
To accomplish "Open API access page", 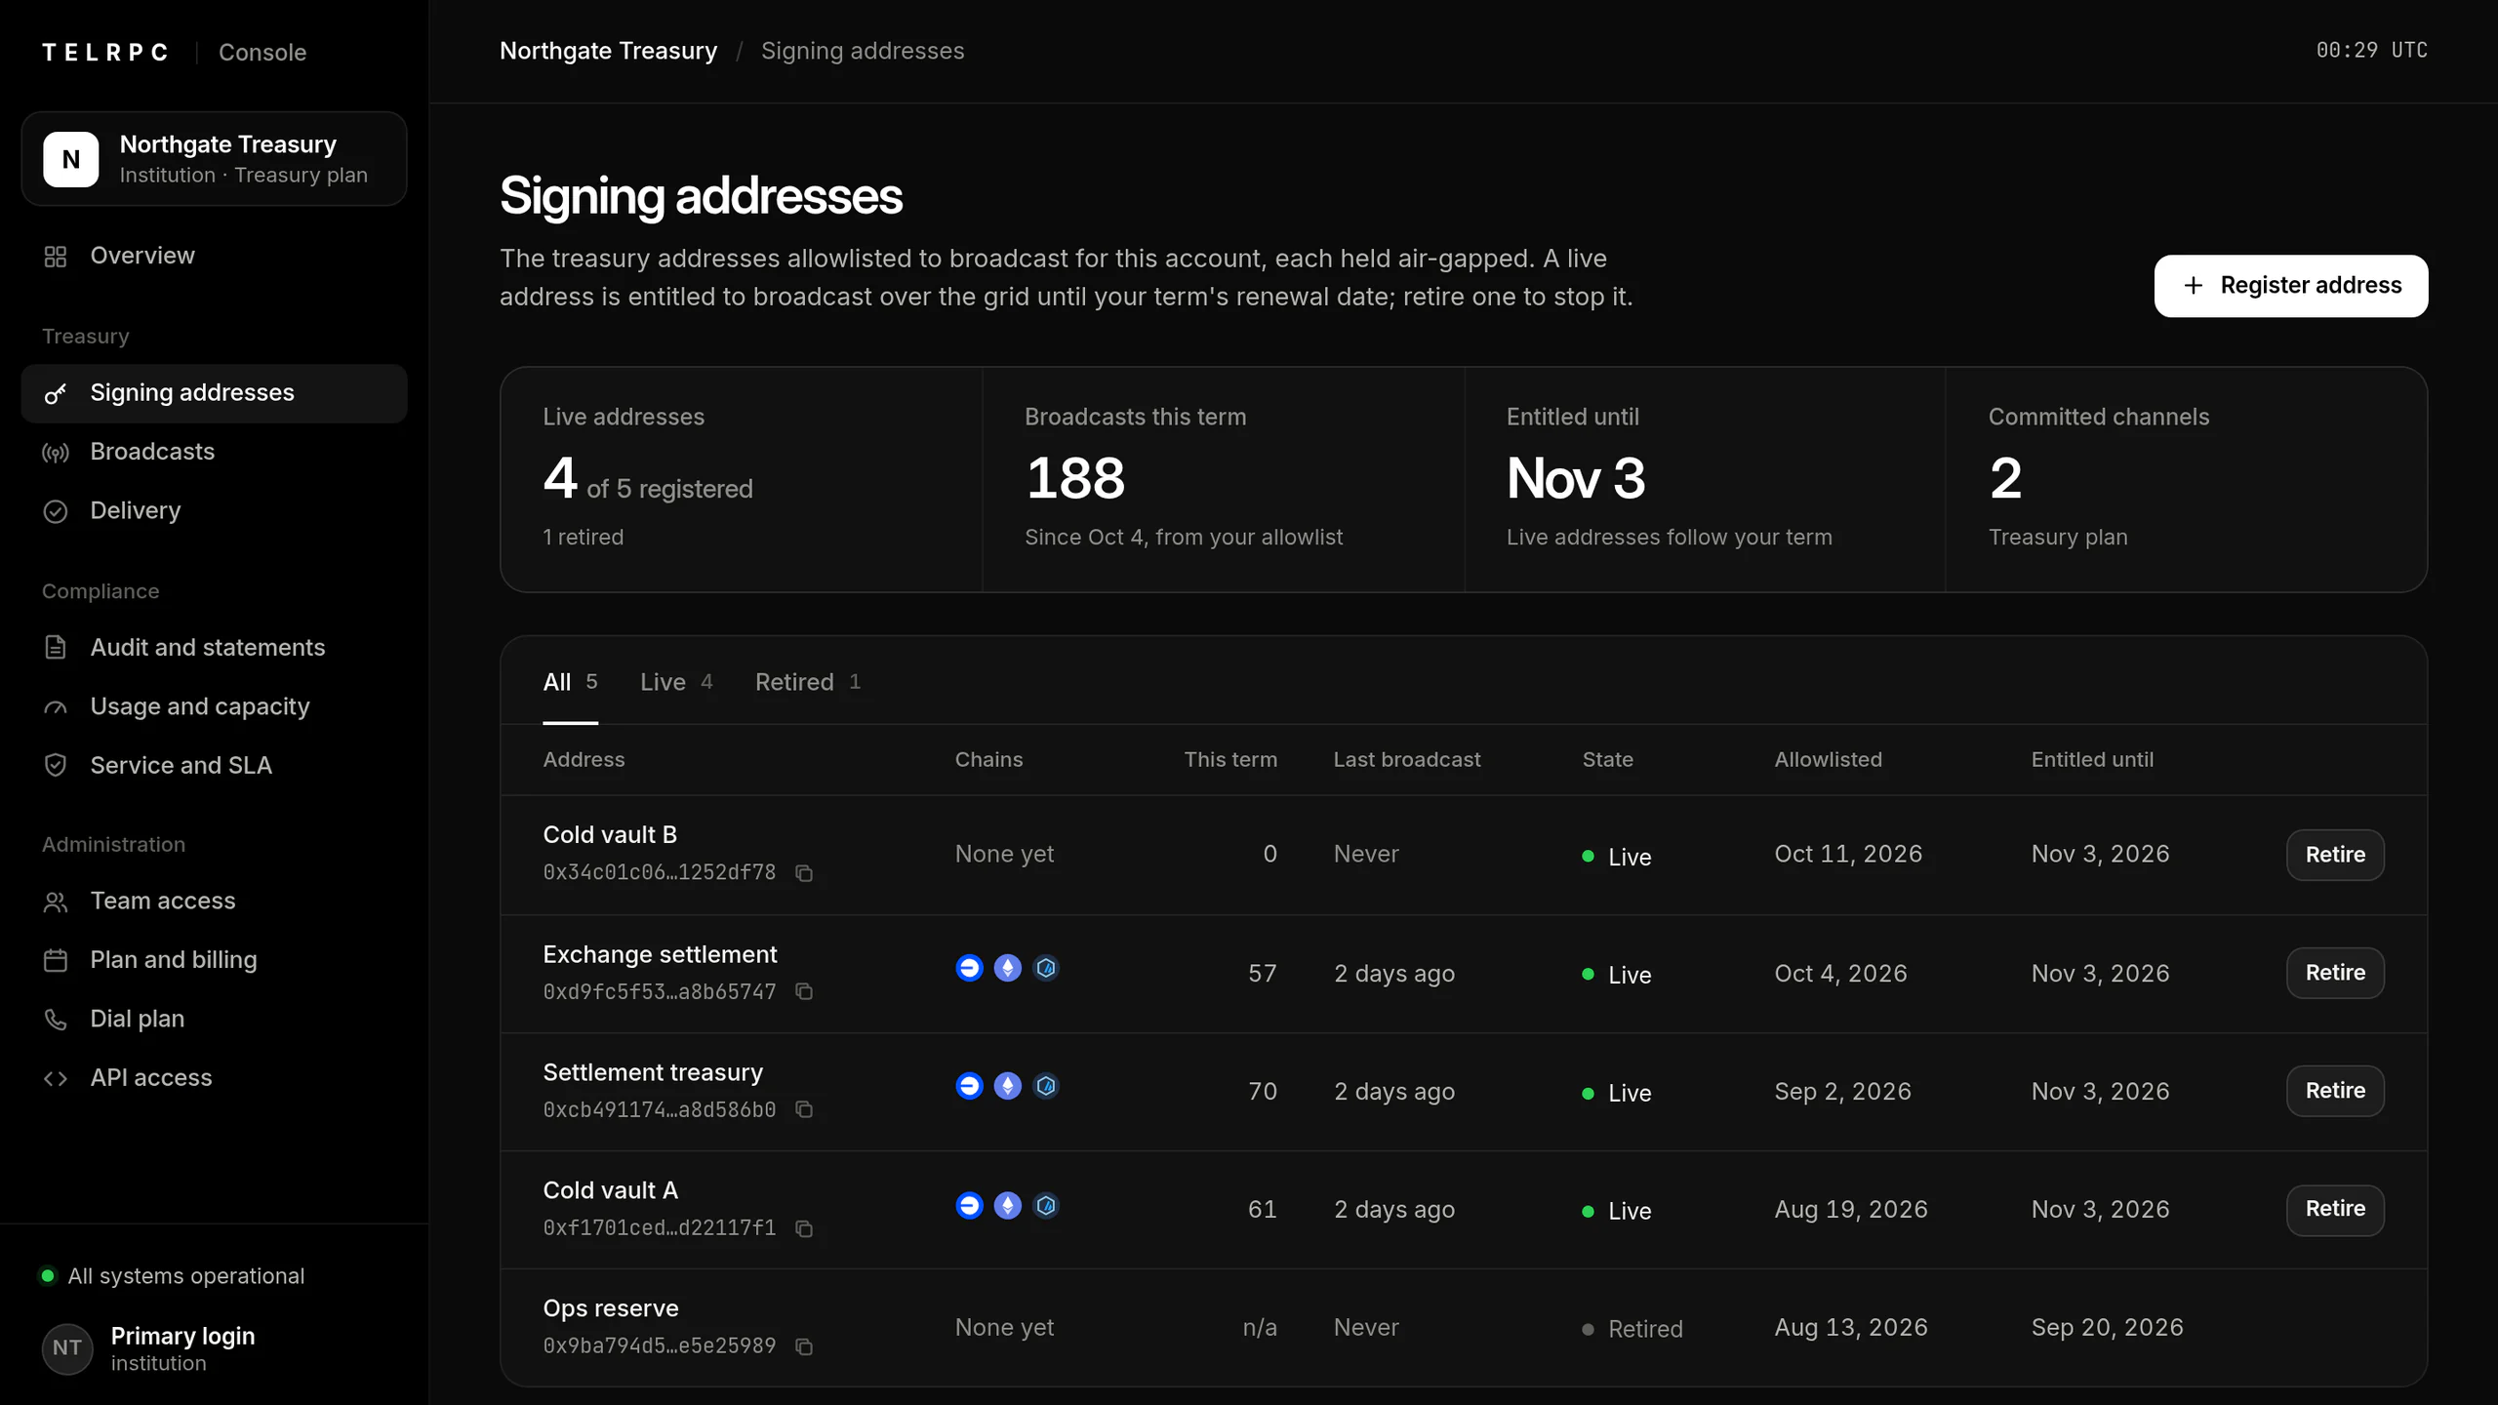I will 214,1078.
